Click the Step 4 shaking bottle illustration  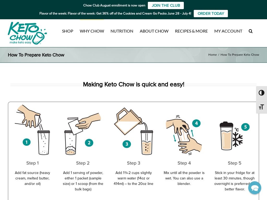coord(184,135)
